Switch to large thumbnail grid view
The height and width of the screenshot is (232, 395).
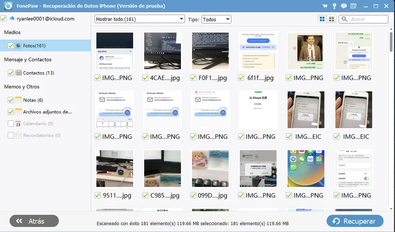coord(322,19)
